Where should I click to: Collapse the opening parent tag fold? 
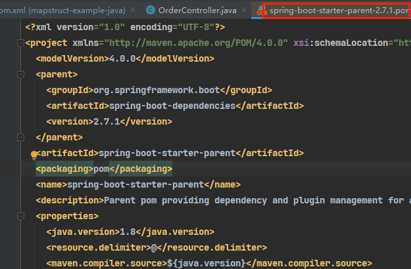pyautogui.click(x=20, y=74)
